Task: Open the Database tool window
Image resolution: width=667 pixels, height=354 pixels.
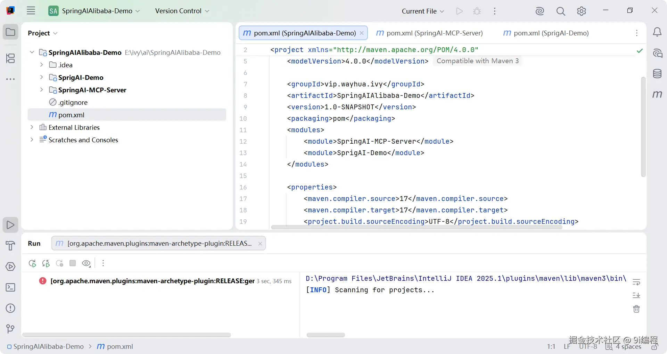Action: coord(657,74)
